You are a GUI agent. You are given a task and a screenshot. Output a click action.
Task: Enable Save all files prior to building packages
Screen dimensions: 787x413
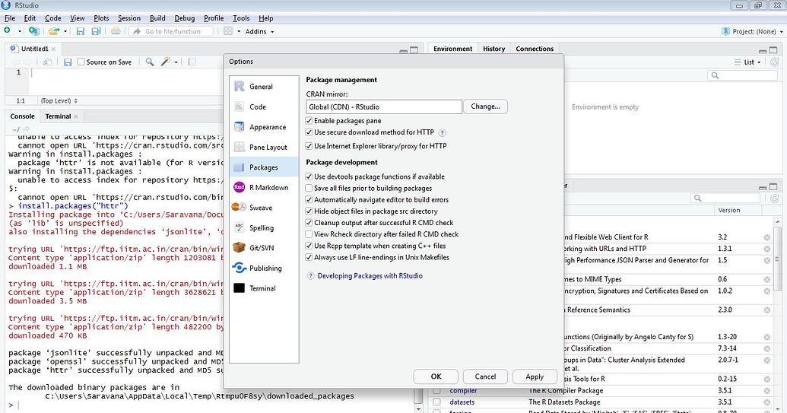(x=309, y=188)
